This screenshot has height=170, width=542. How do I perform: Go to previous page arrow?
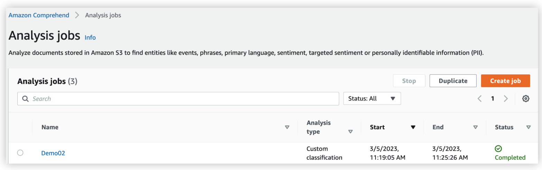(x=479, y=99)
